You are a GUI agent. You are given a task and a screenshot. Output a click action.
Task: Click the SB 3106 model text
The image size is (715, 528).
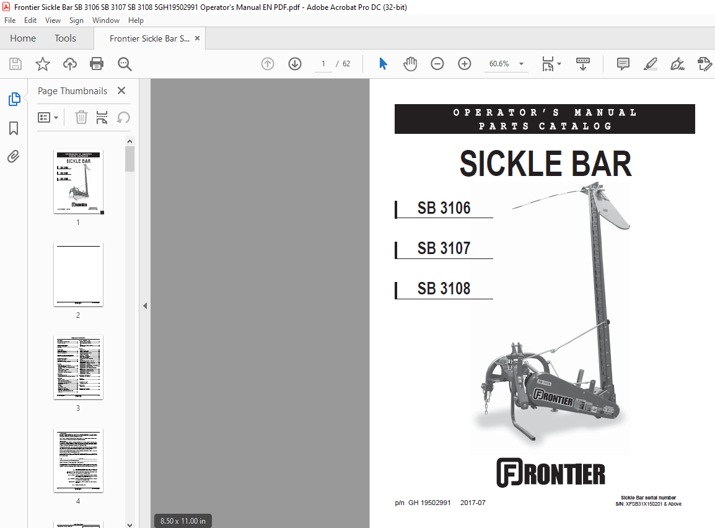tap(444, 208)
